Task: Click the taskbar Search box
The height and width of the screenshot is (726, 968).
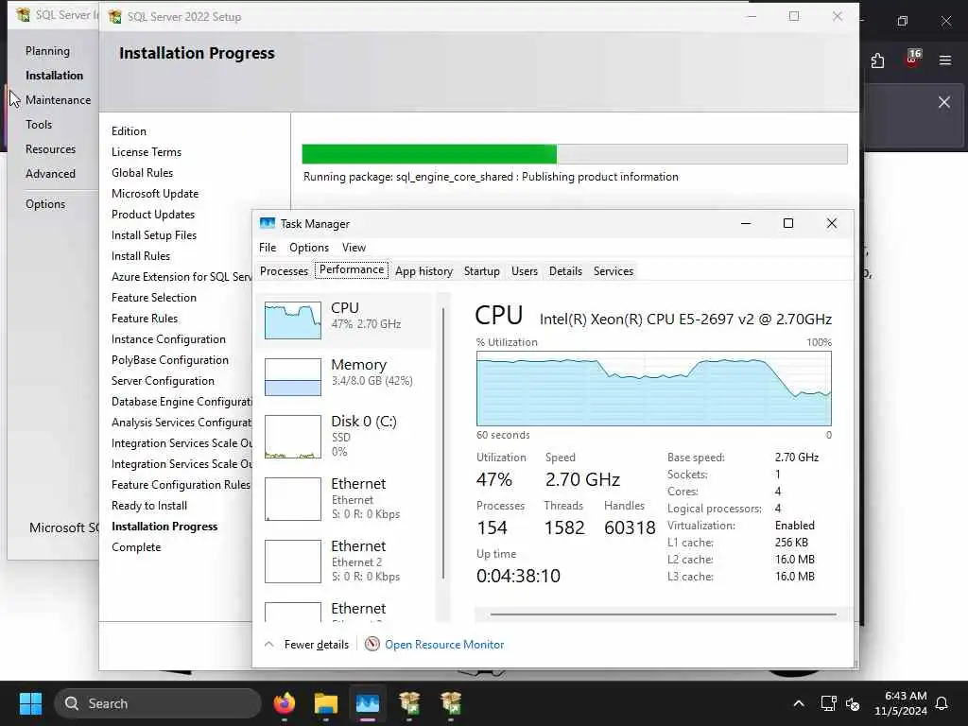Action: point(158,703)
